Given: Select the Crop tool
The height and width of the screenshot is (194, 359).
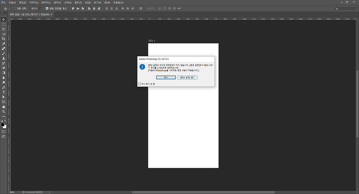Looking at the screenshot, I should [x=4, y=39].
